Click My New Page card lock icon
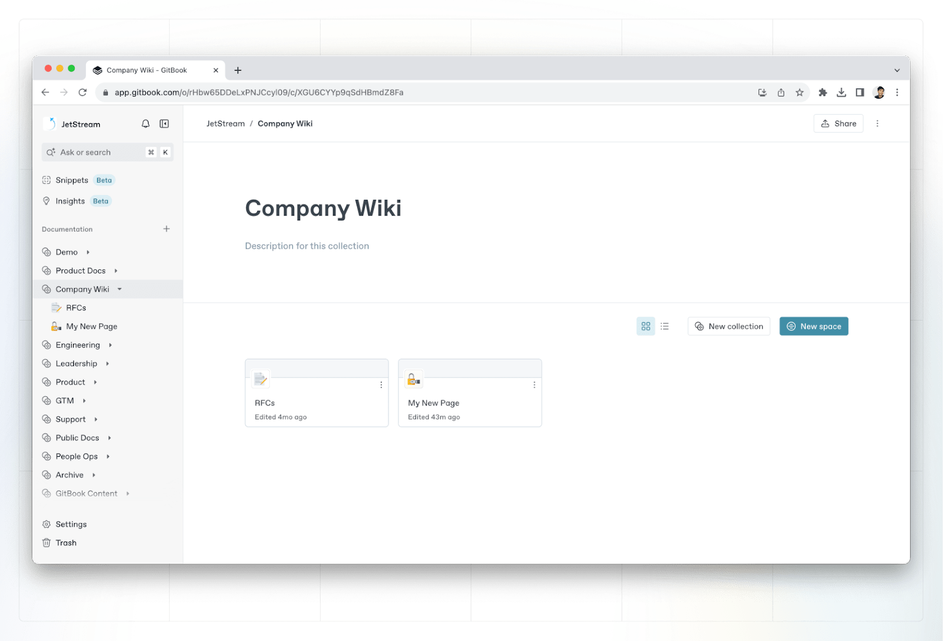The image size is (943, 641). 414,379
